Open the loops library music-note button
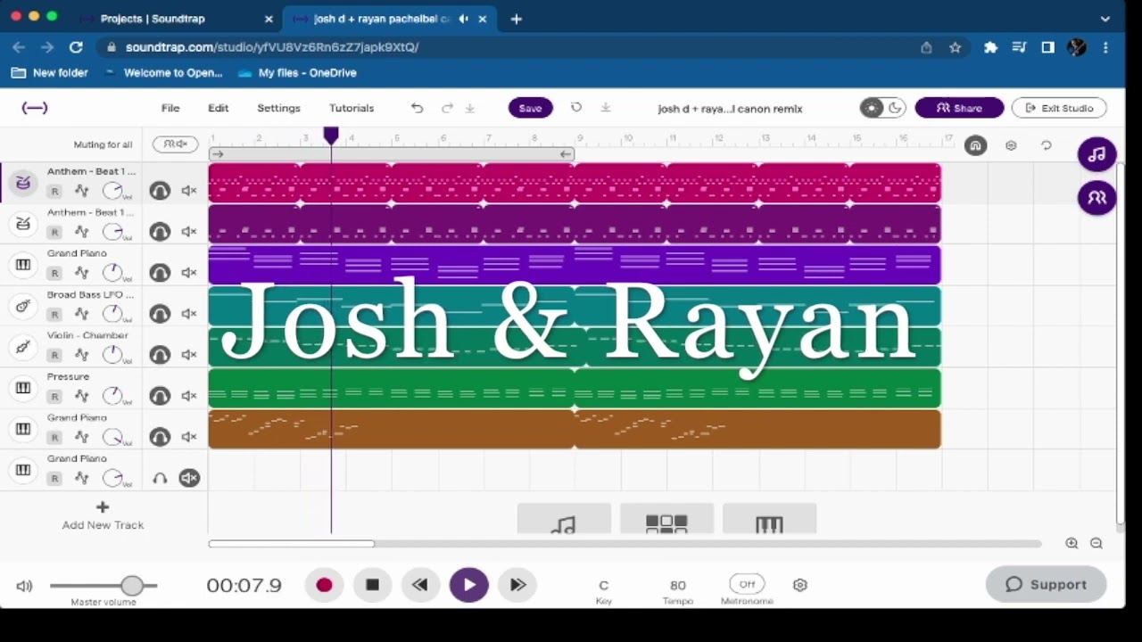The width and height of the screenshot is (1142, 642). 1096,153
